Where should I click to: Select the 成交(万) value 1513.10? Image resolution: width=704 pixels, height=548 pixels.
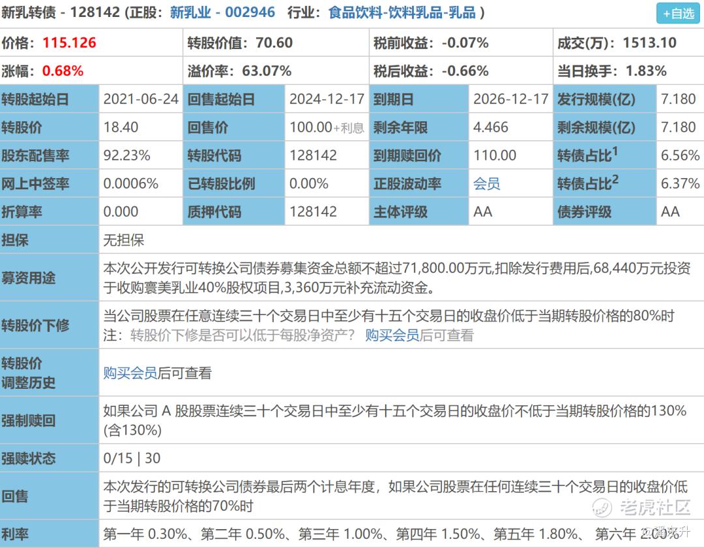(x=649, y=42)
